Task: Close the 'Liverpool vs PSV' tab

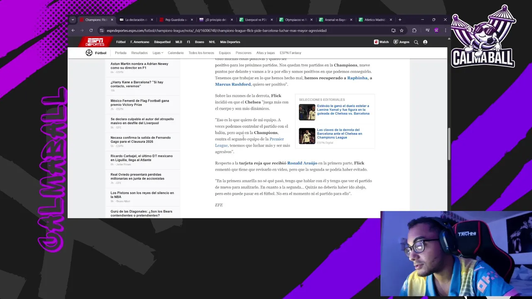Action: coord(271,20)
